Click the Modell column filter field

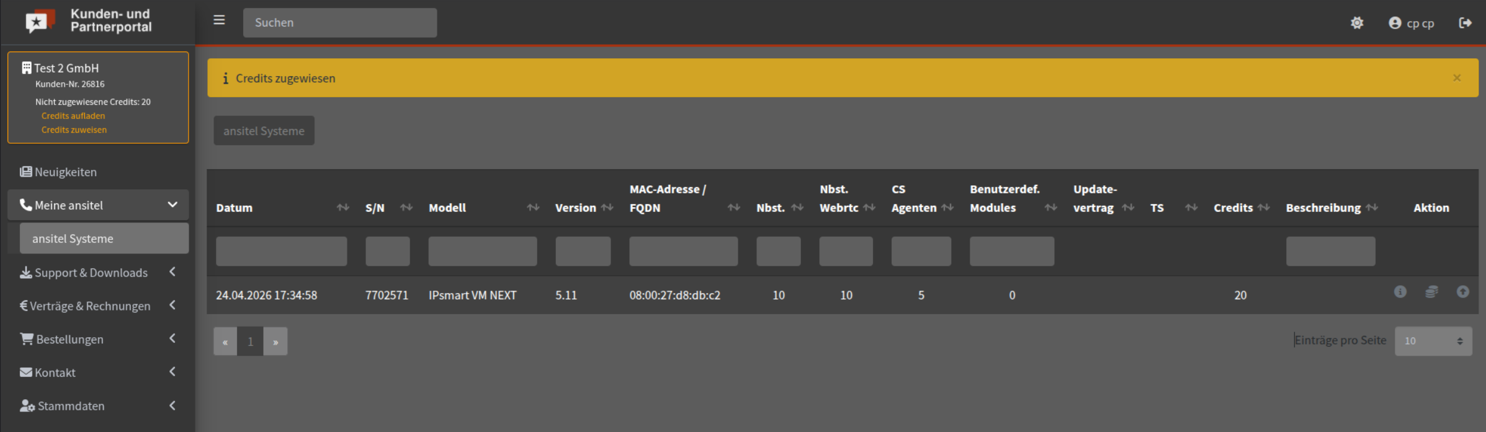pos(483,252)
